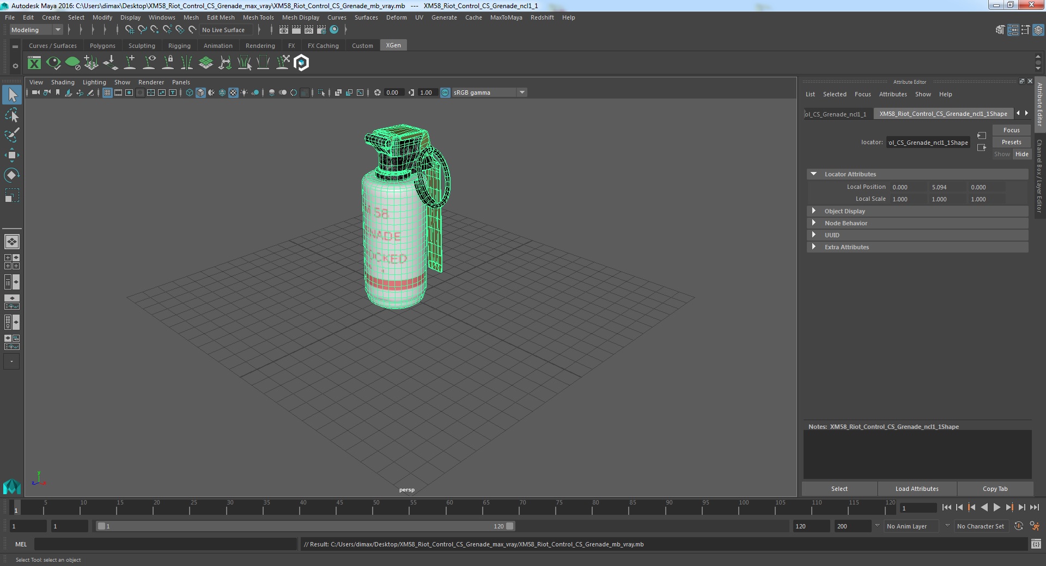Toggle wireframe display mode
This screenshot has height=566, width=1046.
click(x=190, y=93)
